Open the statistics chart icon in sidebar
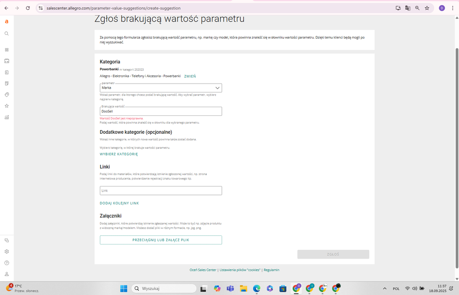Screen dimensions: 459x295 (x=6, y=117)
